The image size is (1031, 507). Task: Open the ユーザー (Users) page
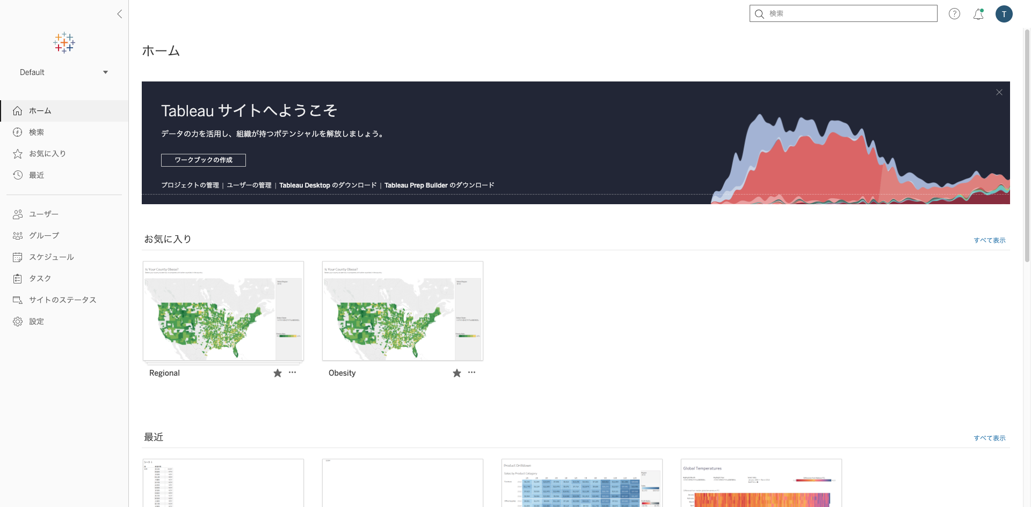[43, 214]
